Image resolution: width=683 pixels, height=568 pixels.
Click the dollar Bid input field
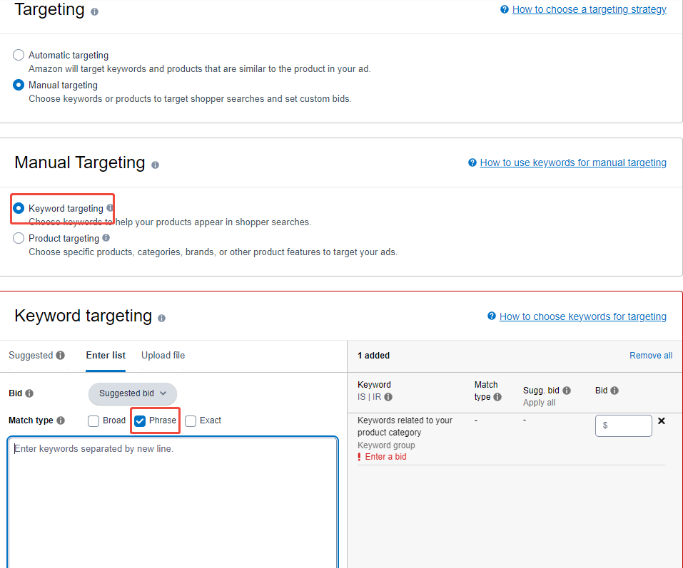(x=627, y=425)
